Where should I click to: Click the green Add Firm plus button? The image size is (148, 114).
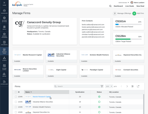pos(134,13)
